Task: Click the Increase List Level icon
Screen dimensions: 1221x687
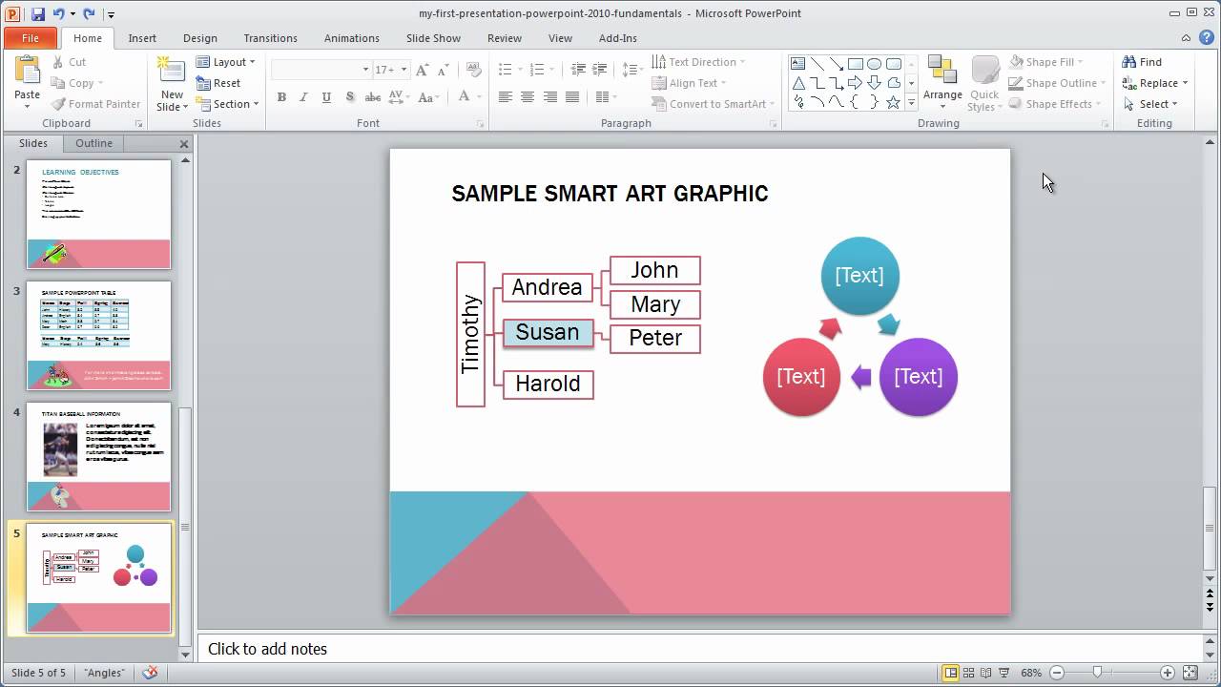Action: [x=600, y=70]
